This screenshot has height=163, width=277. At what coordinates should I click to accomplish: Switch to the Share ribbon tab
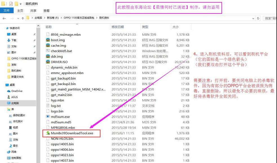[x=33, y=11]
